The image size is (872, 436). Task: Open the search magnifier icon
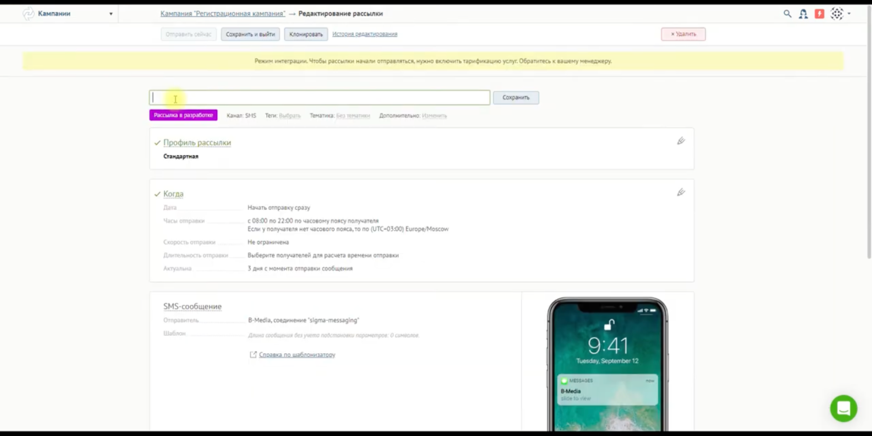[787, 14]
